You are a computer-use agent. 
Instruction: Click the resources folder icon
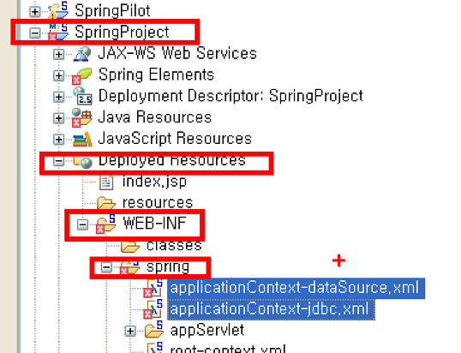click(106, 203)
